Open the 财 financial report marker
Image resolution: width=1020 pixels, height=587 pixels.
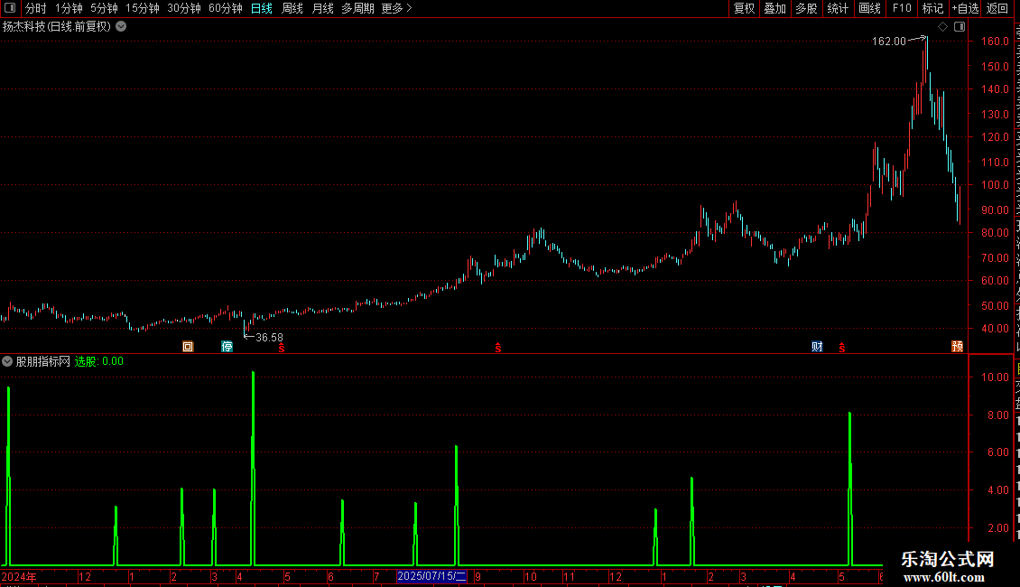(x=817, y=346)
